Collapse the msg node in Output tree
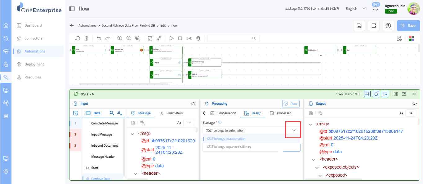423x184 pixels. [x=310, y=124]
